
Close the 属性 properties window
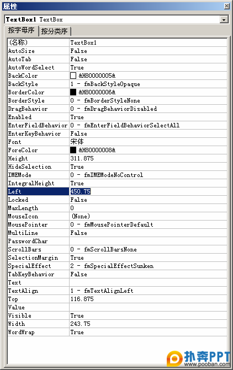[x=226, y=6]
